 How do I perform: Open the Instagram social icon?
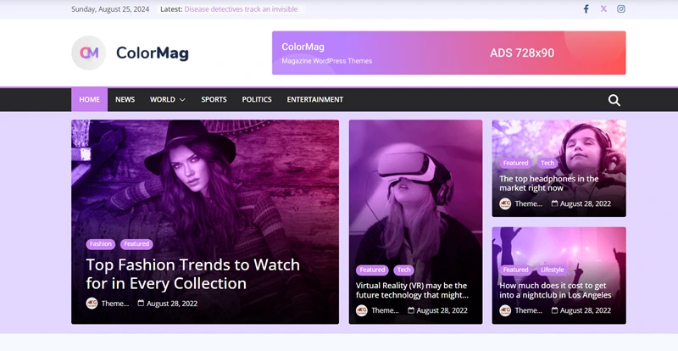point(621,8)
